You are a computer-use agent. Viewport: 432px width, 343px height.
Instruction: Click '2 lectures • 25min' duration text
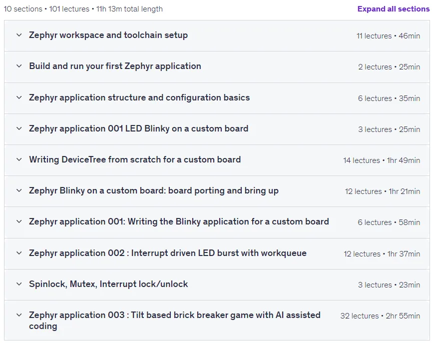389,66
